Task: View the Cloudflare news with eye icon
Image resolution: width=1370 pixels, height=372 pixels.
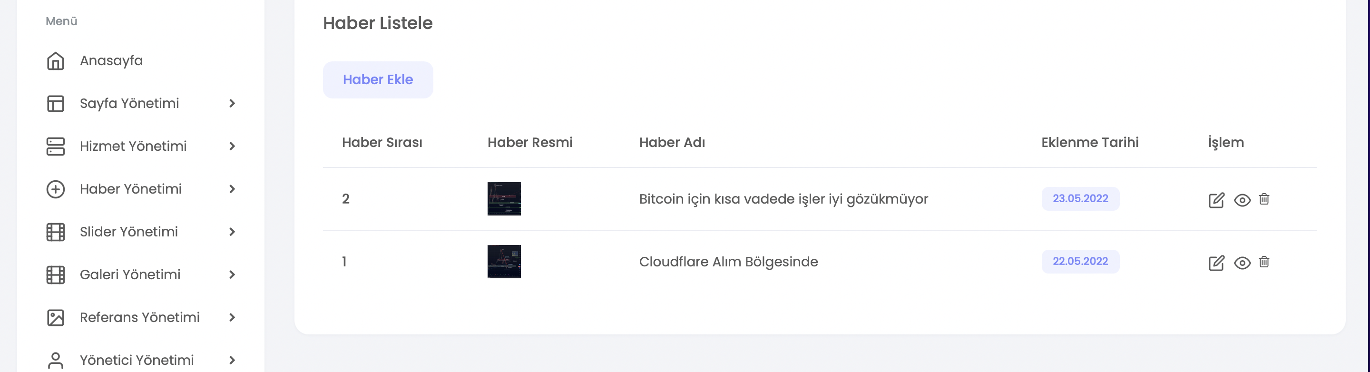Action: pyautogui.click(x=1243, y=263)
